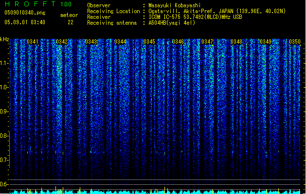Image resolution: width=306 pixels, height=194 pixels.
Task: Select the file name 0509010340.png
Action: (x=25, y=13)
